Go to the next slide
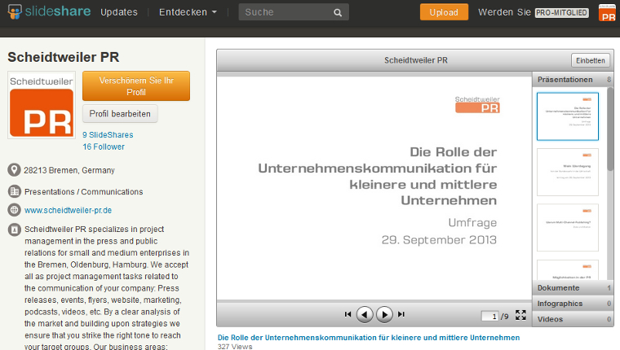 (x=384, y=314)
